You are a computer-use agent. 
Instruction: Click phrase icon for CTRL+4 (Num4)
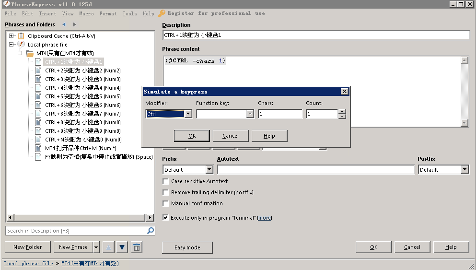pos(38,88)
